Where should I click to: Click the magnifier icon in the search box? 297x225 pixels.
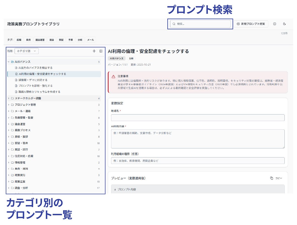point(174,24)
